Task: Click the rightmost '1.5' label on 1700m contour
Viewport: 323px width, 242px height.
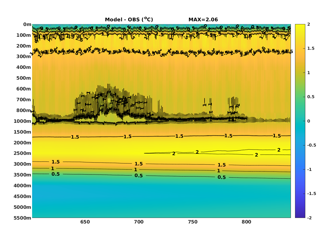Action: (277, 136)
